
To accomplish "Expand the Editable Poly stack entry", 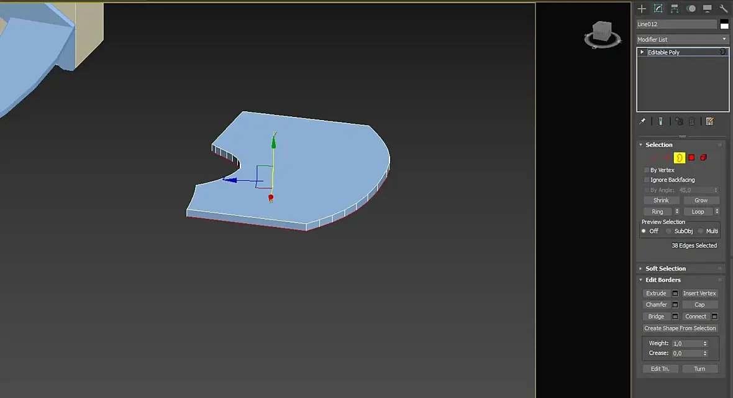I will 642,52.
